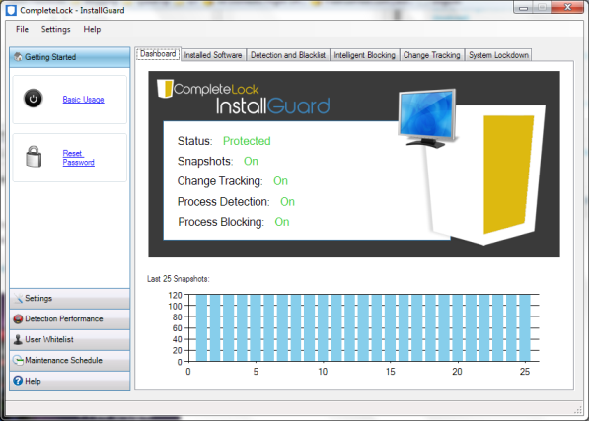Switch to the Installed Software tab

pos(213,55)
